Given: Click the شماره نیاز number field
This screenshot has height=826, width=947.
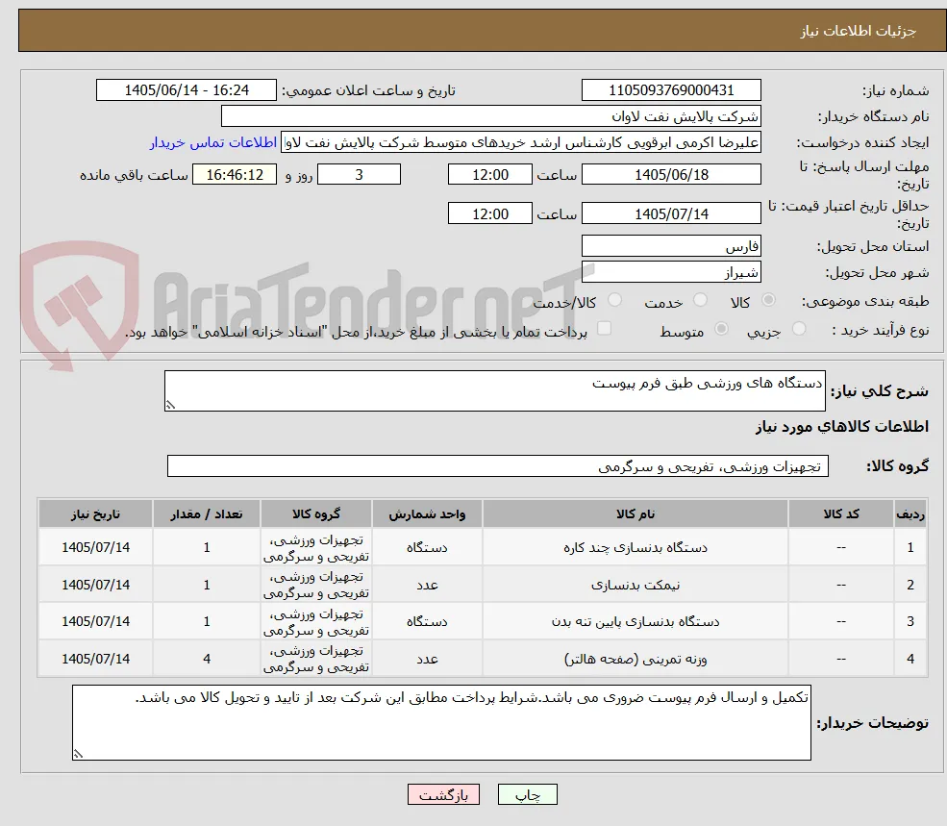Looking at the screenshot, I should click(x=671, y=90).
